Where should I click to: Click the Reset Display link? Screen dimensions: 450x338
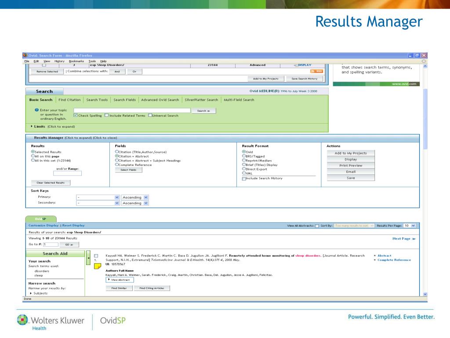pyautogui.click(x=73, y=225)
